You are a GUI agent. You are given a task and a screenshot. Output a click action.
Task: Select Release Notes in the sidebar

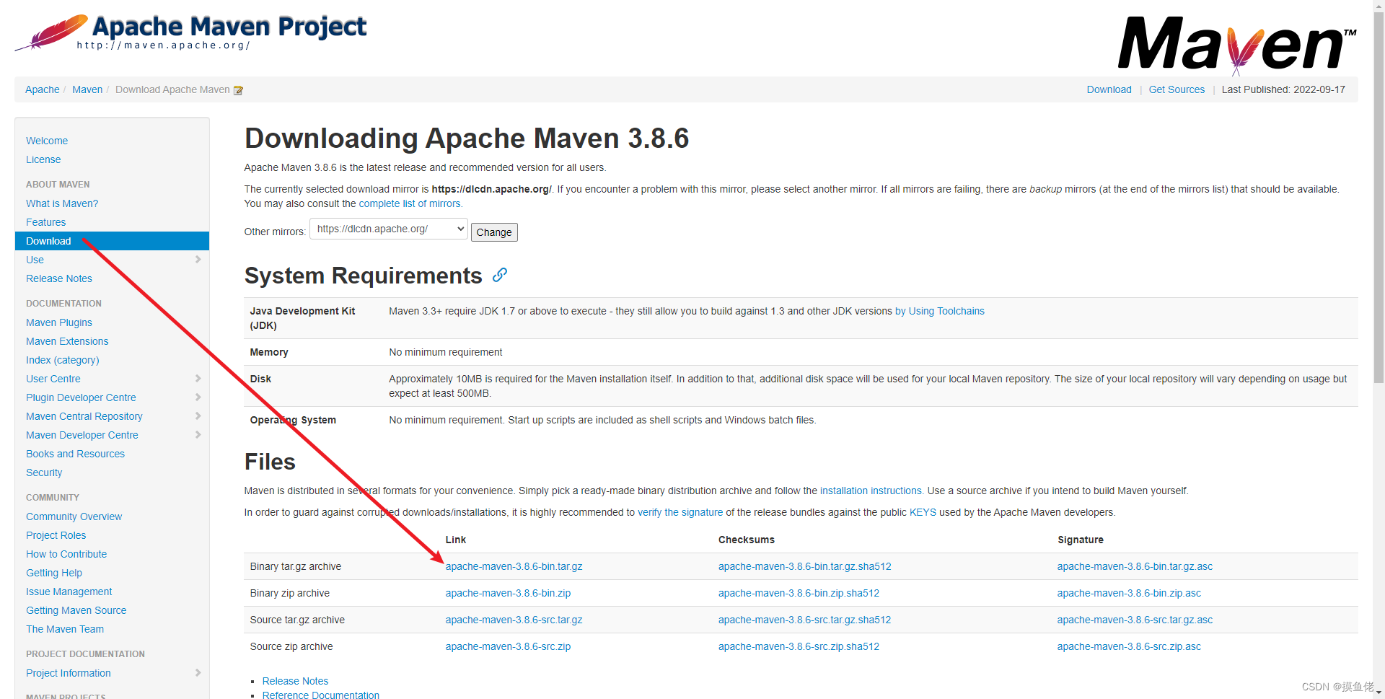coord(58,278)
